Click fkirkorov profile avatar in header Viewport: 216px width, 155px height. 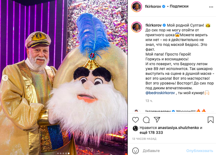click(136, 7)
